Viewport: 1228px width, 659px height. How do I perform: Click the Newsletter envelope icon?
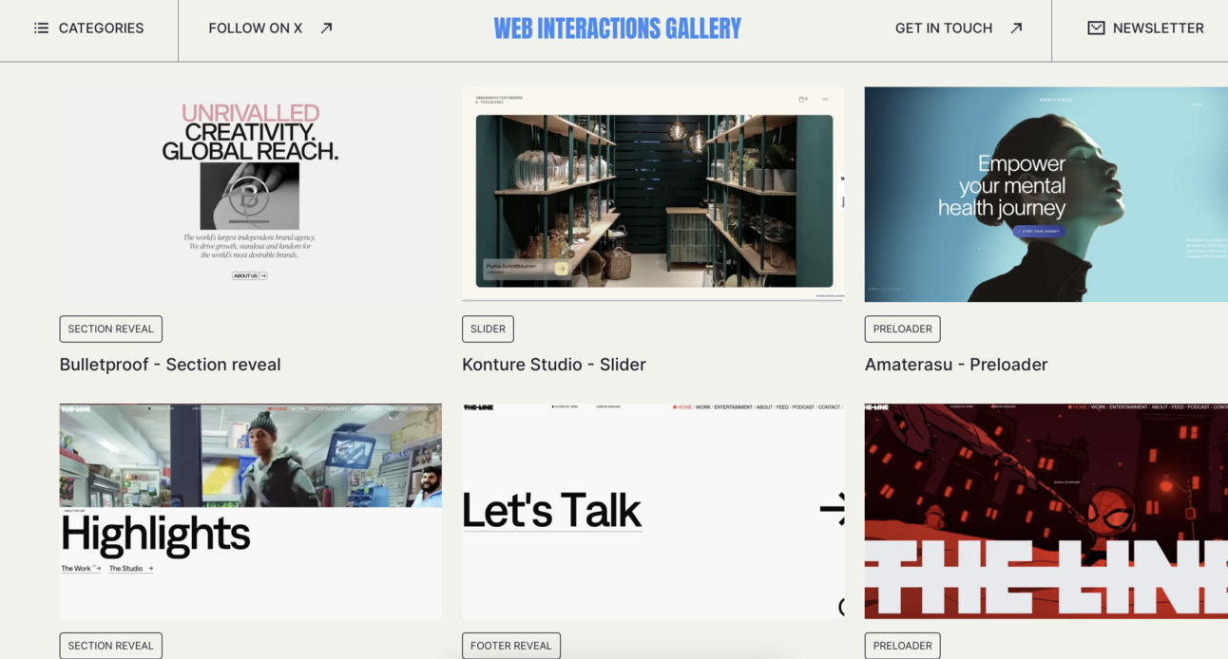tap(1096, 28)
